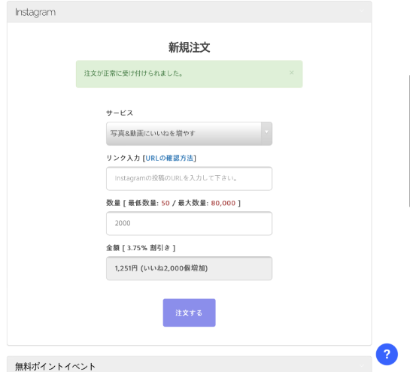
Task: Focus the Instagram post URL field
Action: point(189,178)
